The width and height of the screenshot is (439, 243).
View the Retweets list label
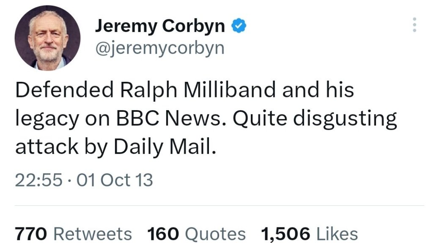(93, 234)
